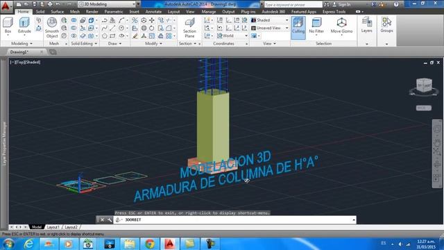Expand the Modify panel
Screen dimensions: 444x250
point(153,43)
